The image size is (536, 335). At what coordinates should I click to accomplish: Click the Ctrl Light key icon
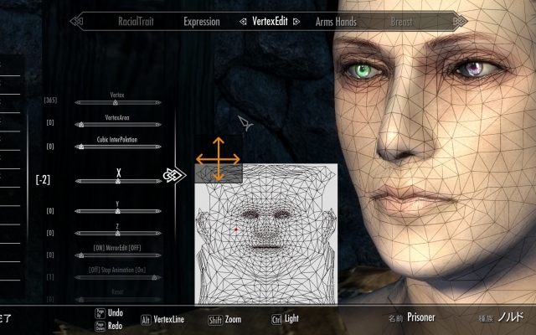(x=276, y=319)
